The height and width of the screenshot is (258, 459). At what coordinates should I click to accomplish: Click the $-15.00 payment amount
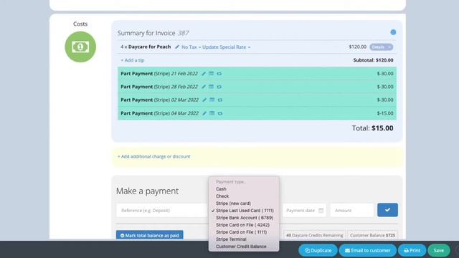pos(385,113)
